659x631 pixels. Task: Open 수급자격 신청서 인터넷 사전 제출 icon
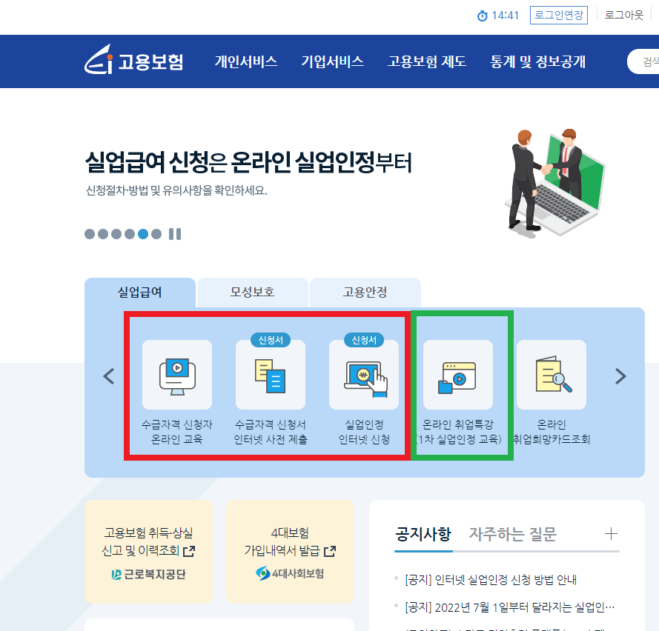(x=271, y=375)
